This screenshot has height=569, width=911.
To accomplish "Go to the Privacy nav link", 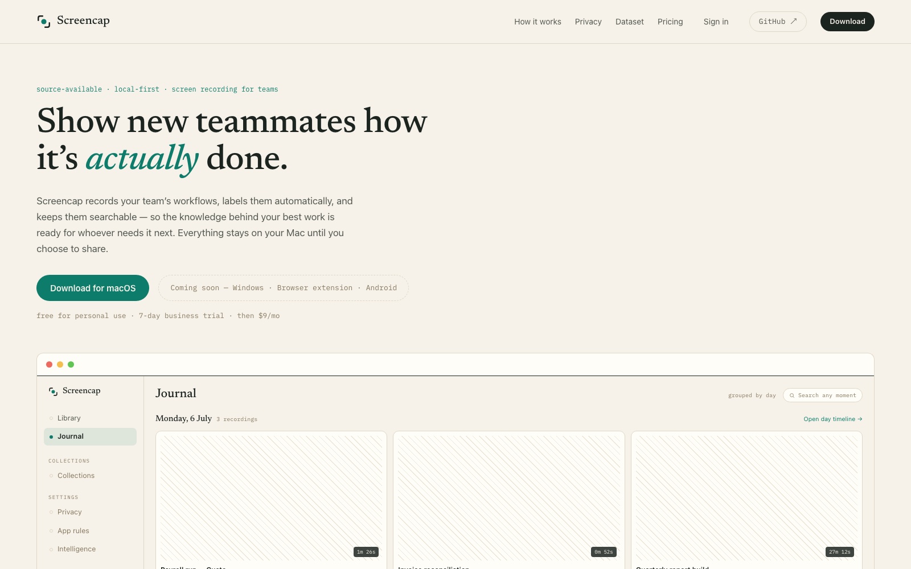I will 588,22.
